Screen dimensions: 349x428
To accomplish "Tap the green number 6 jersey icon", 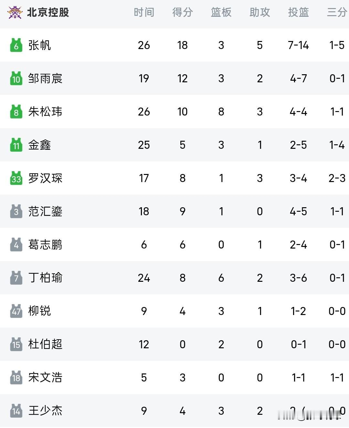I will [16, 45].
